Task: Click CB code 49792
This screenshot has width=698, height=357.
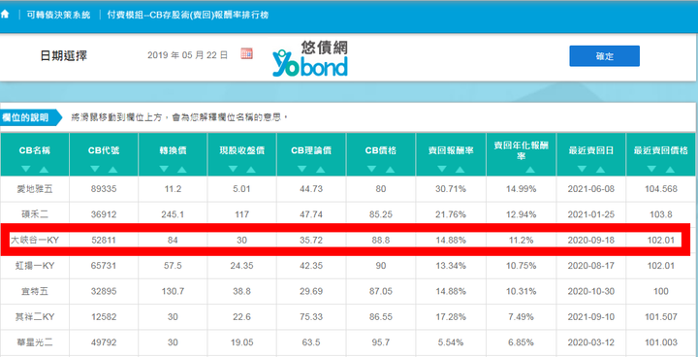Action: pos(104,342)
